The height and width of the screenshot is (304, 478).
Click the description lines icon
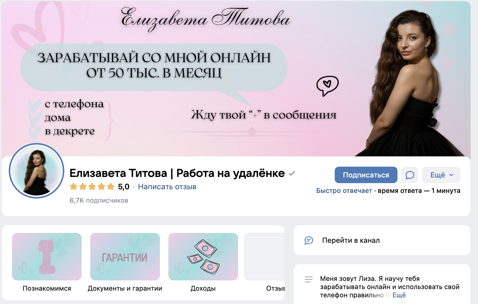point(309,279)
